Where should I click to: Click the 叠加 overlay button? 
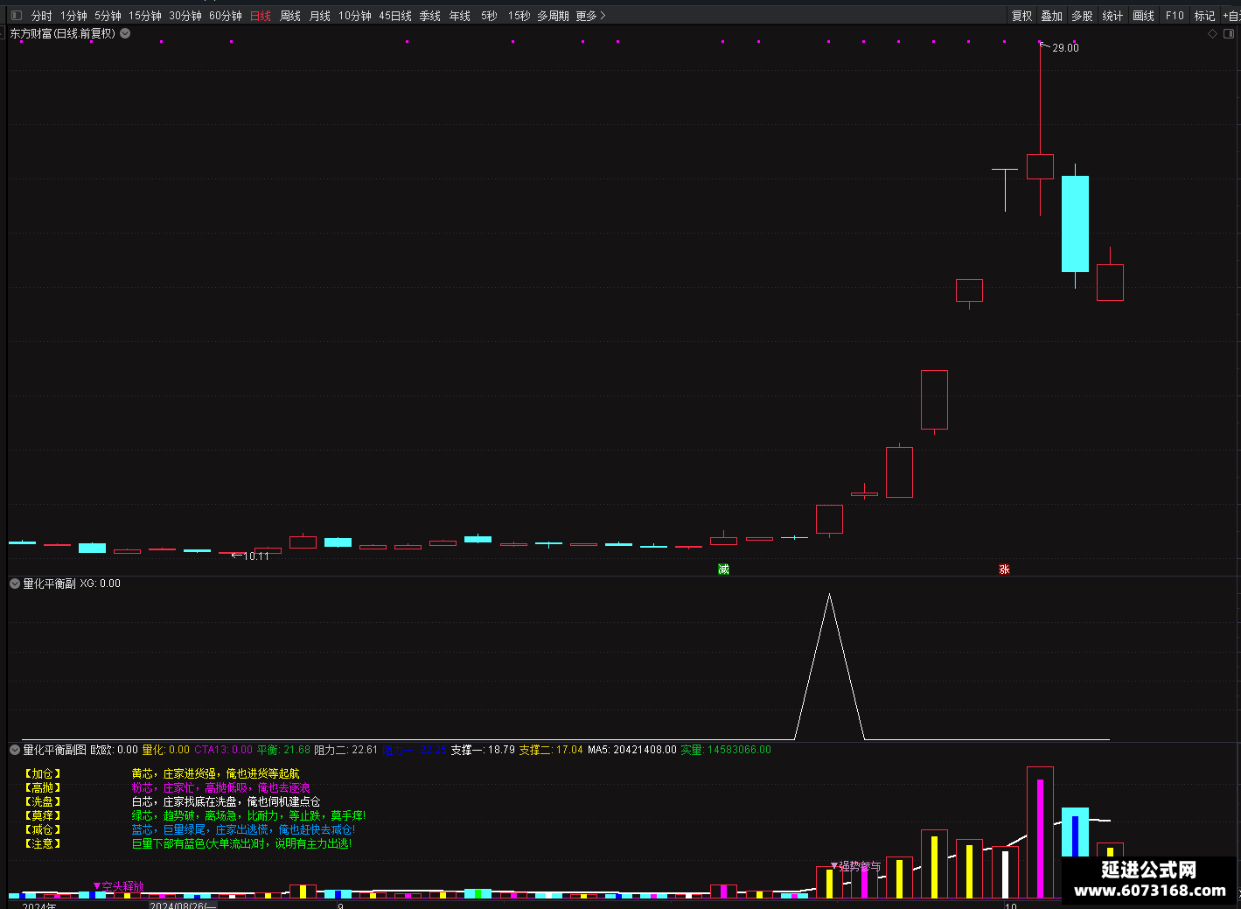(x=1051, y=16)
